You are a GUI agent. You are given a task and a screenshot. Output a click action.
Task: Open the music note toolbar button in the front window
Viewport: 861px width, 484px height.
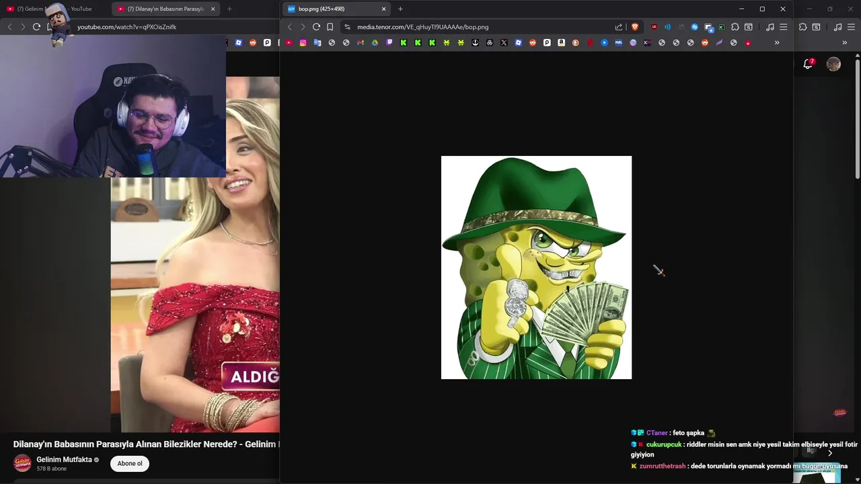(770, 27)
